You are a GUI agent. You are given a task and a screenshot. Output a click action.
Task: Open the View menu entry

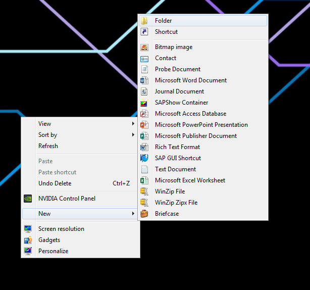(80, 124)
